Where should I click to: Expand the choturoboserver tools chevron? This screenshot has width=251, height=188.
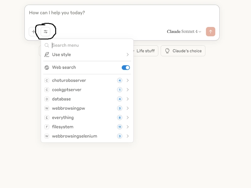[128, 81]
